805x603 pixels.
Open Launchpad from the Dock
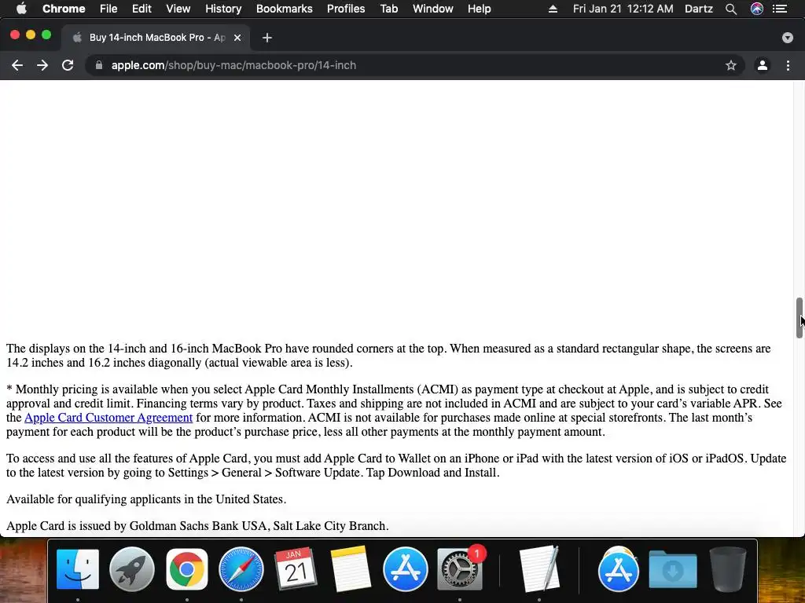click(132, 569)
